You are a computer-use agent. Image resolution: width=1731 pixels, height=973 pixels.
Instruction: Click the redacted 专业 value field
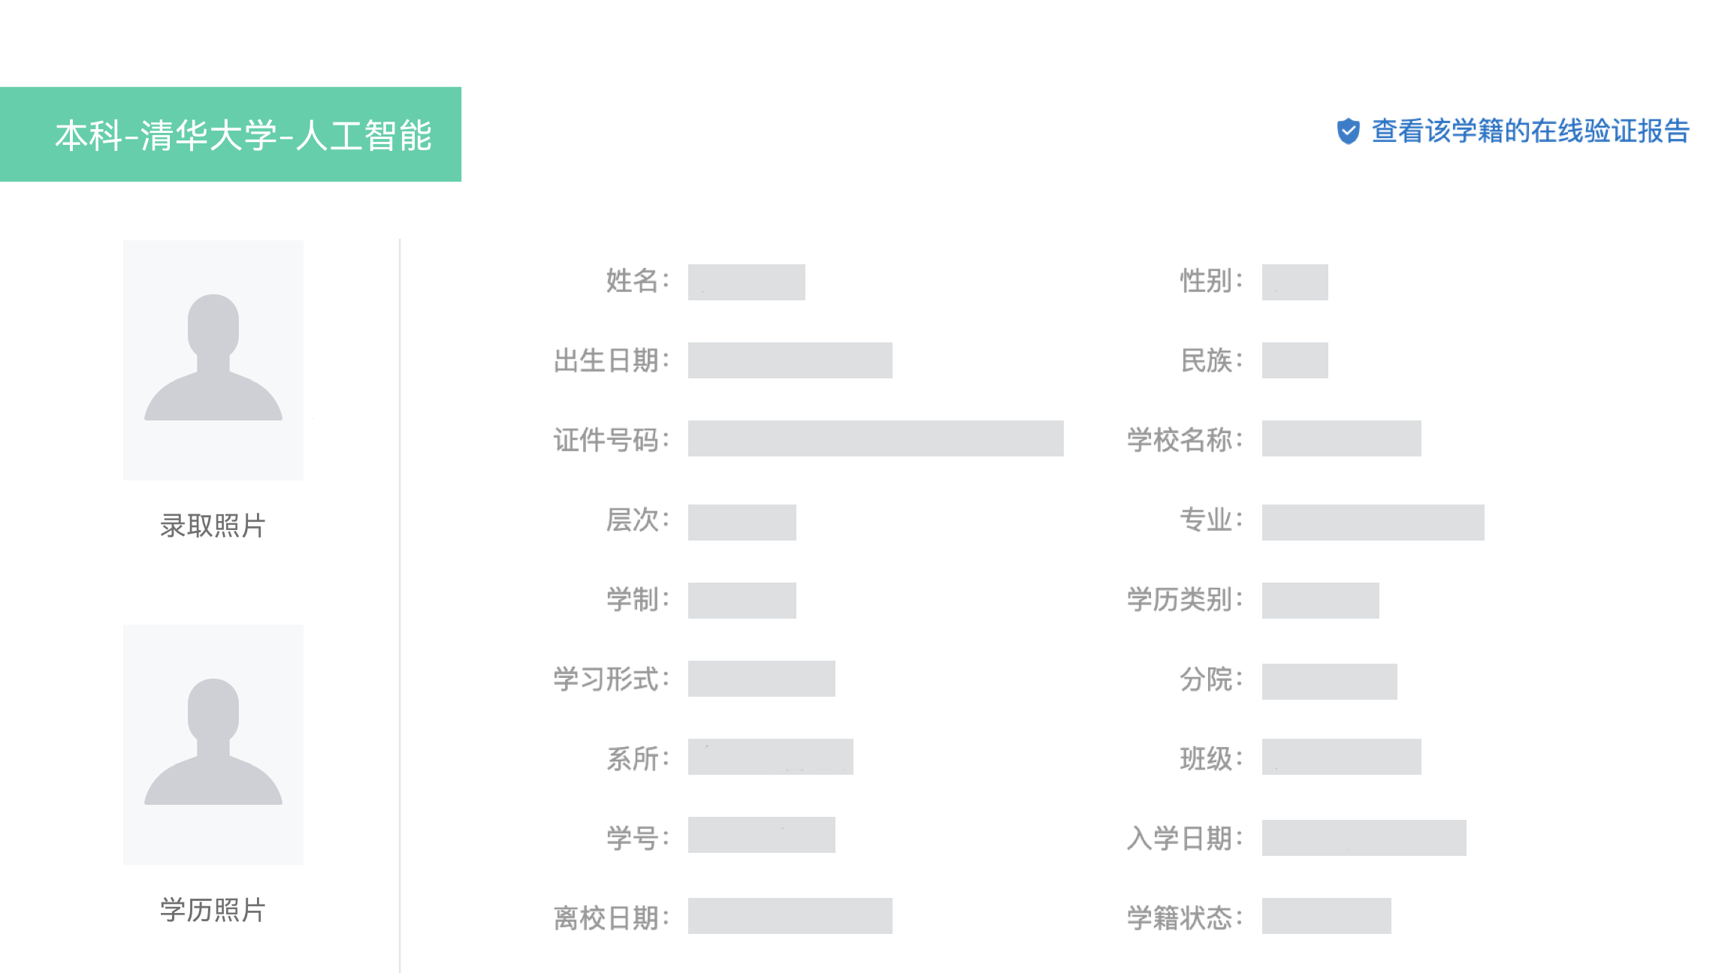click(1373, 523)
